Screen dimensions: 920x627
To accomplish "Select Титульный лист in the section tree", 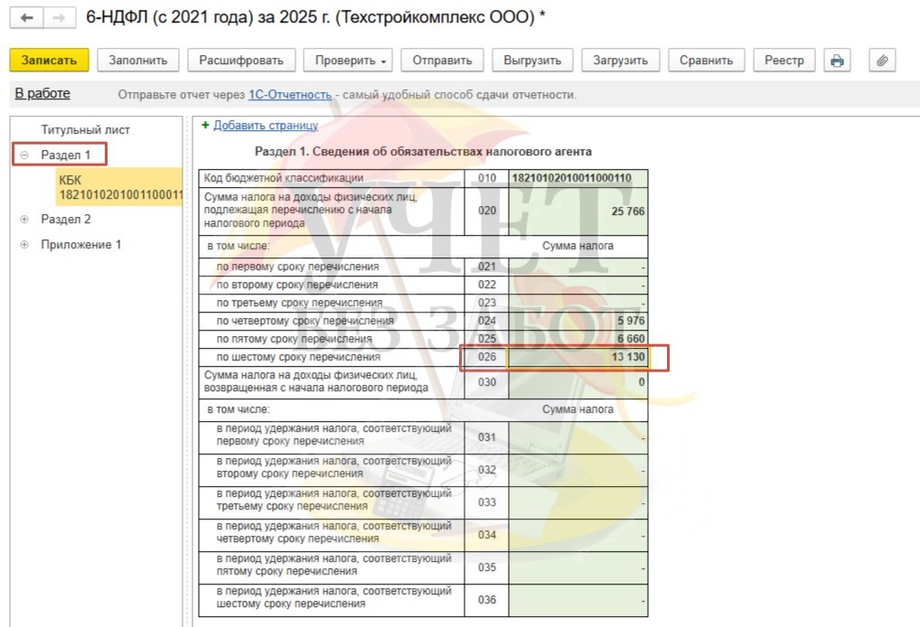I will pos(85,130).
